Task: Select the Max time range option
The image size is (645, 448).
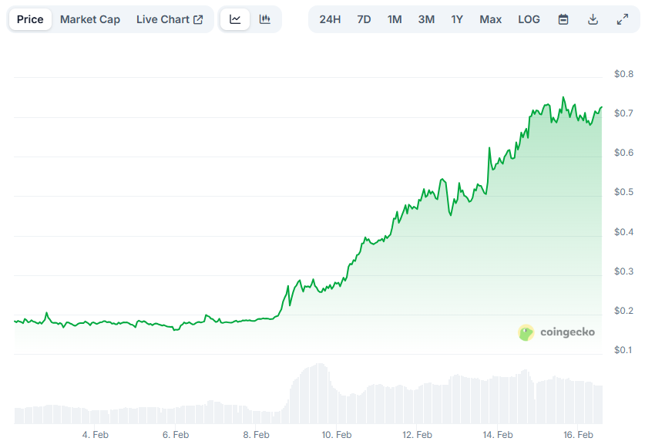Action: point(490,19)
